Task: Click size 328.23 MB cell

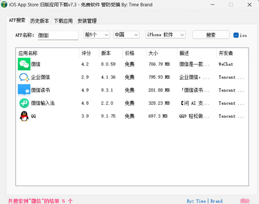Action: tap(159, 103)
